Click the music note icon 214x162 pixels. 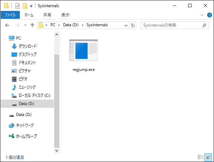(14, 87)
